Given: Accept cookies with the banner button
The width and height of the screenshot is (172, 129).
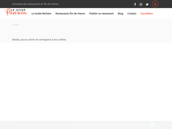Looking at the screenshot, I should [152, 125].
